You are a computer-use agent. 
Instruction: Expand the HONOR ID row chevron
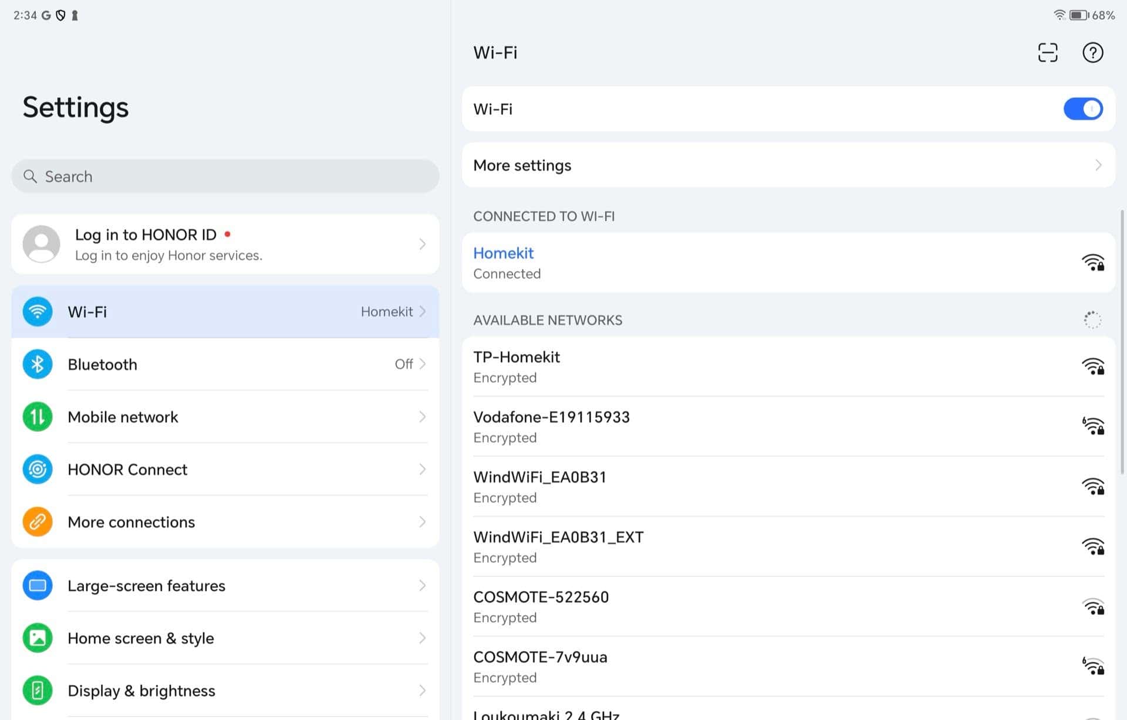click(422, 244)
